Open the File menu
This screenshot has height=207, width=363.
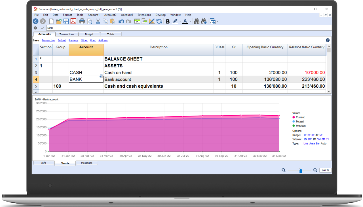(37, 15)
